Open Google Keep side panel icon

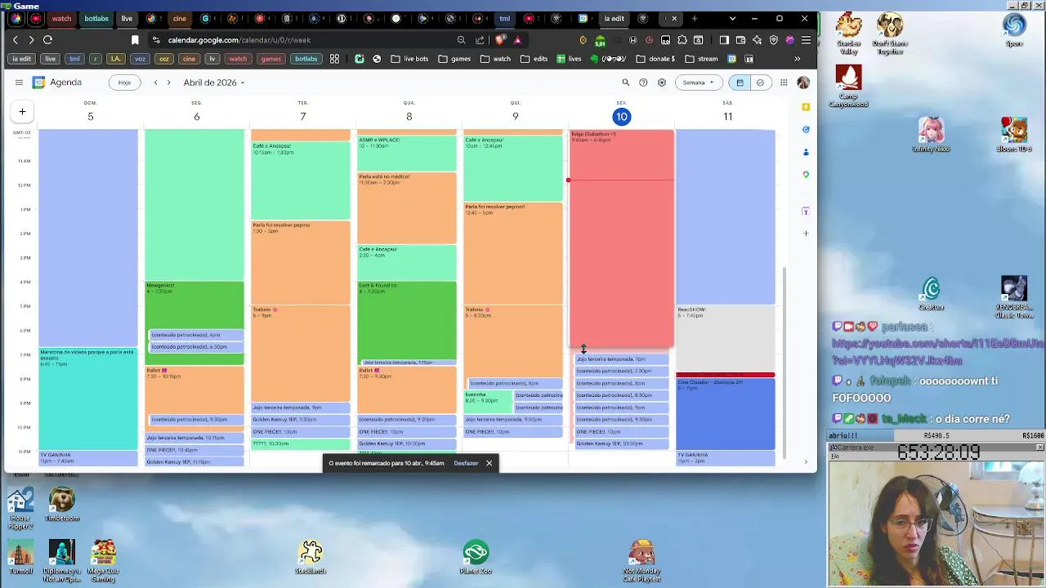point(806,107)
